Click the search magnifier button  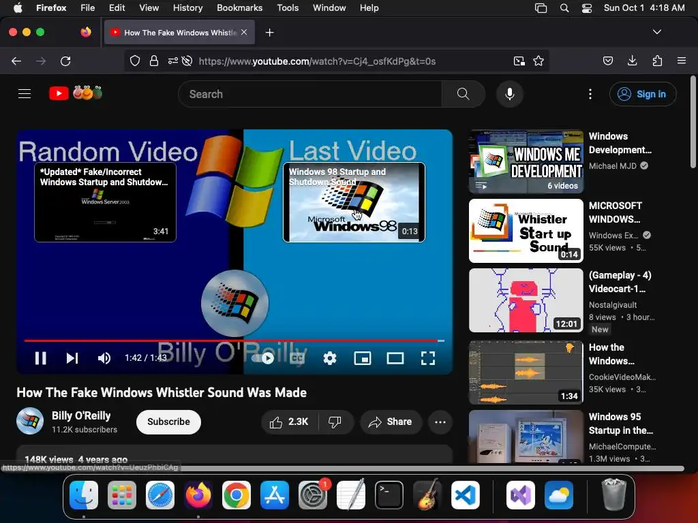(x=463, y=94)
